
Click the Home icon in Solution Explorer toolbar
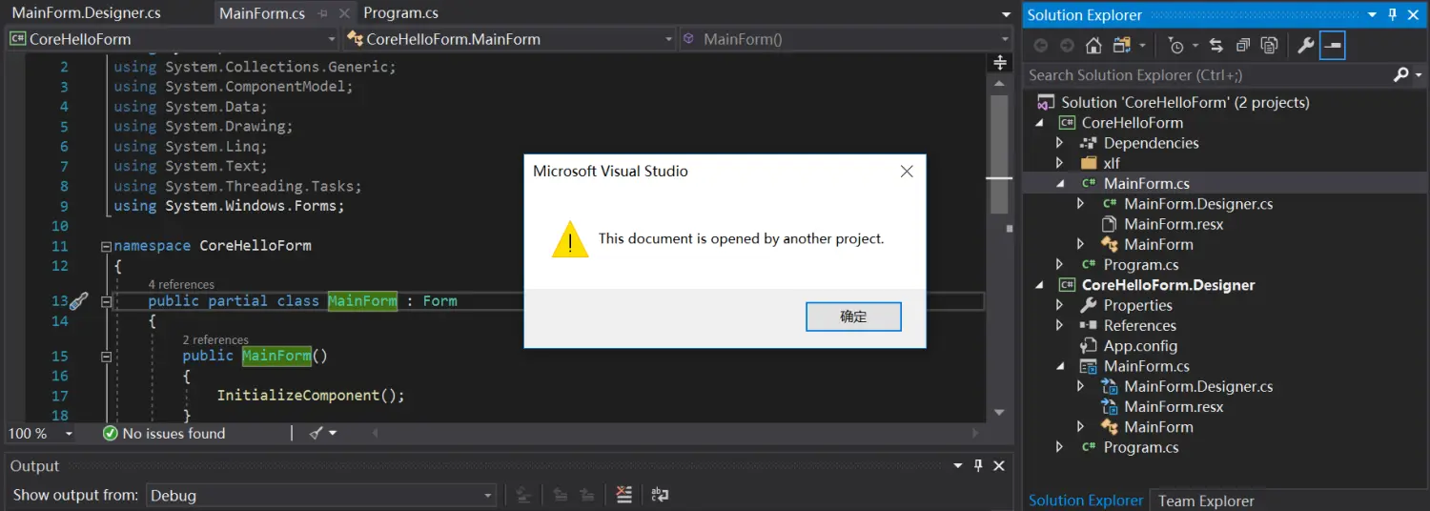tap(1093, 45)
